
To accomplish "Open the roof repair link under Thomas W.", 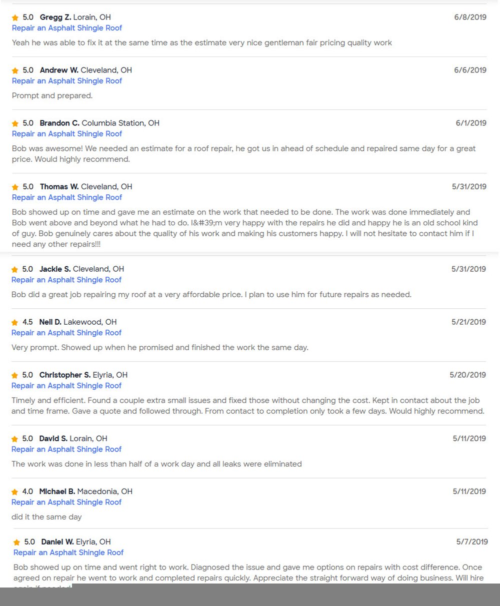I will (67, 197).
